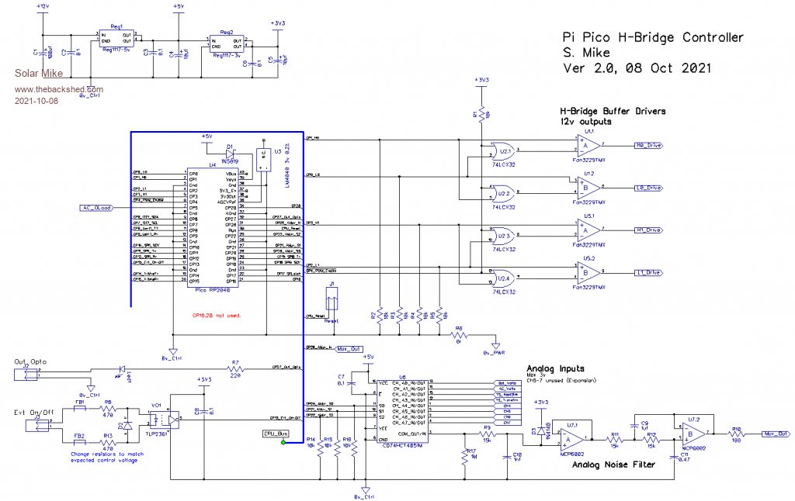
Task: Select the U1.1 buffer driver triangle
Action: (x=587, y=146)
